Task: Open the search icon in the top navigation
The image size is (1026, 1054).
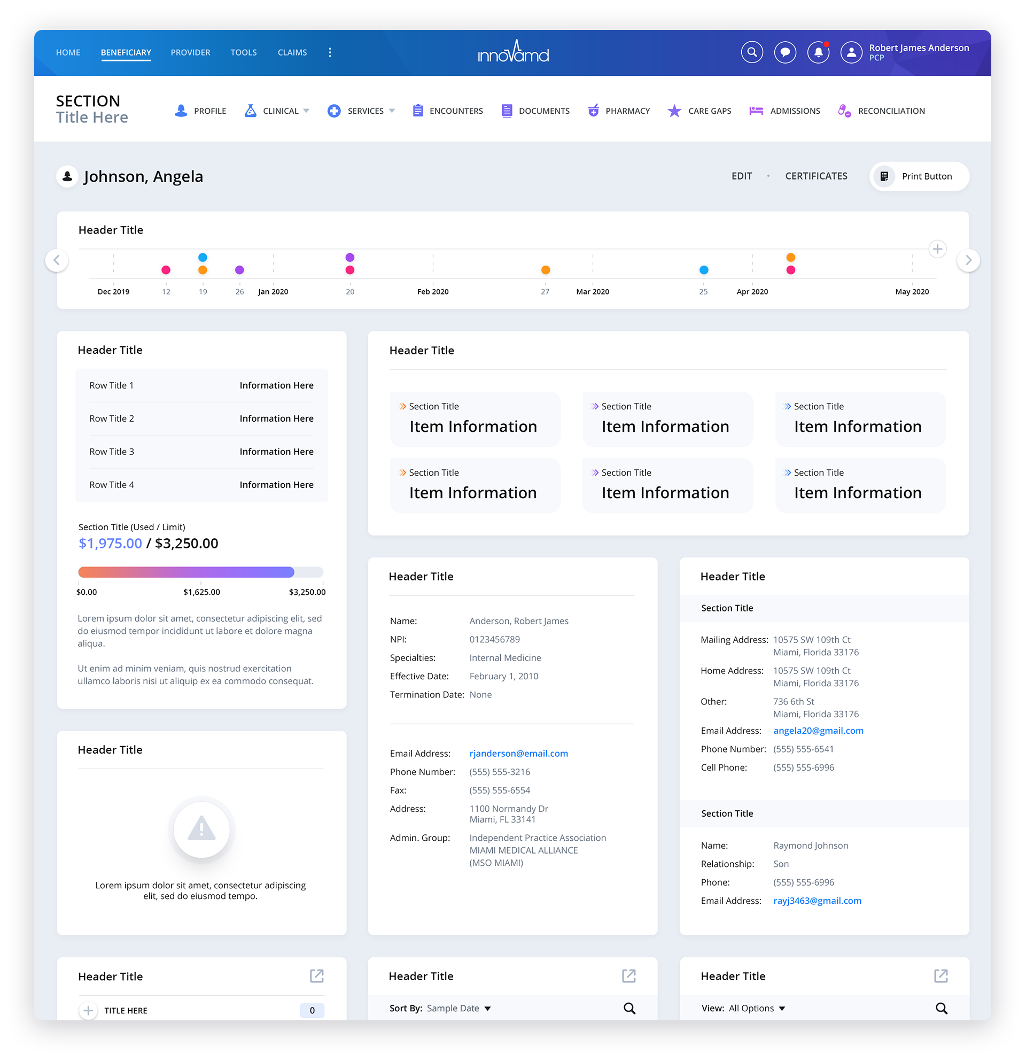Action: (752, 52)
